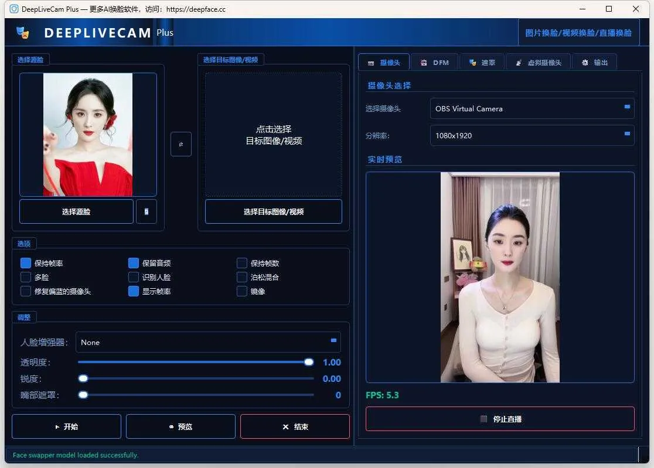
Task: Click the DeepLiveCam logo in the title bar
Action: tap(23, 32)
